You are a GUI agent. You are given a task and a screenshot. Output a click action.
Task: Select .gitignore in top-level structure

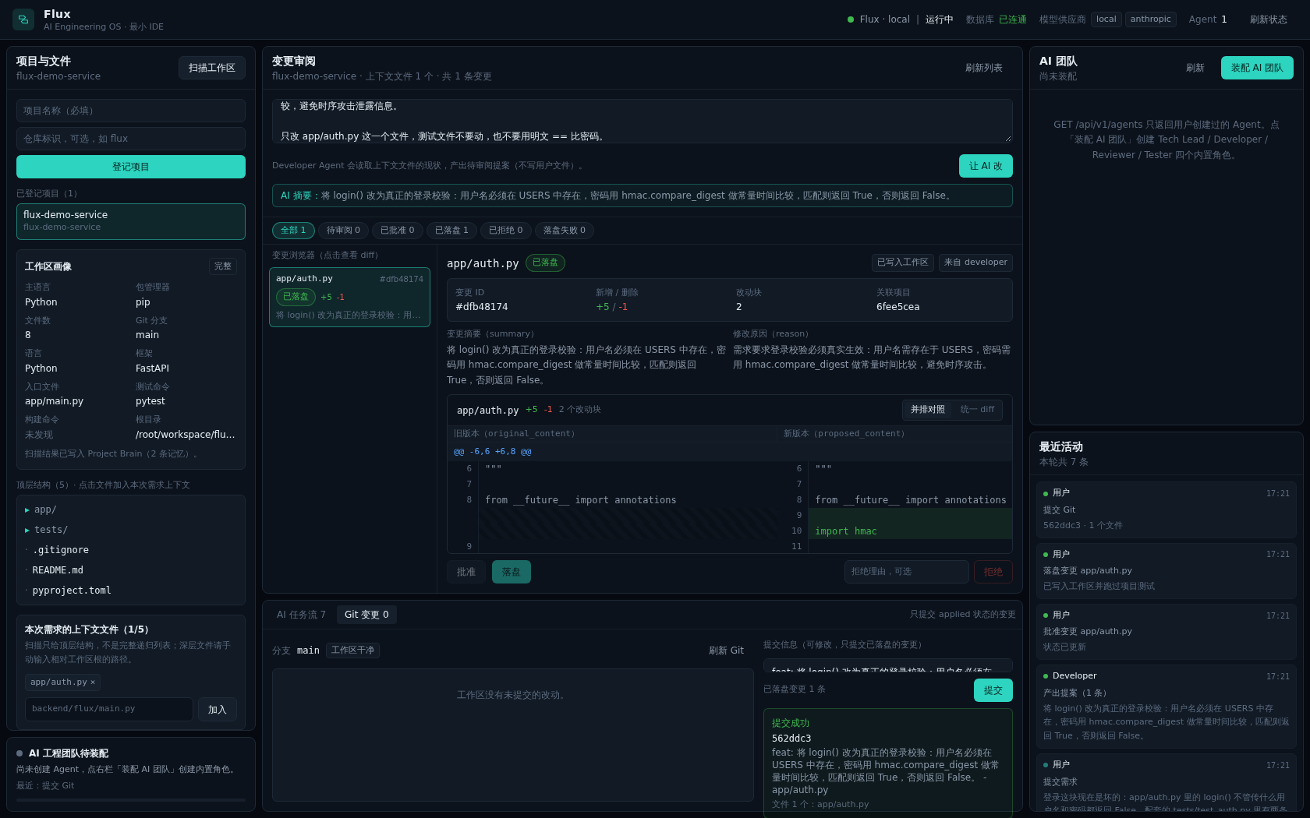61,550
